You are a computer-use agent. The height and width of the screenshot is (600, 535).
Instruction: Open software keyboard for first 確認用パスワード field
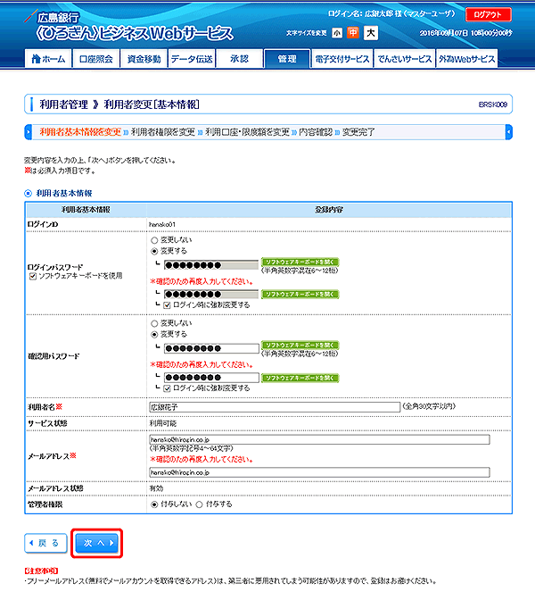pos(299,347)
